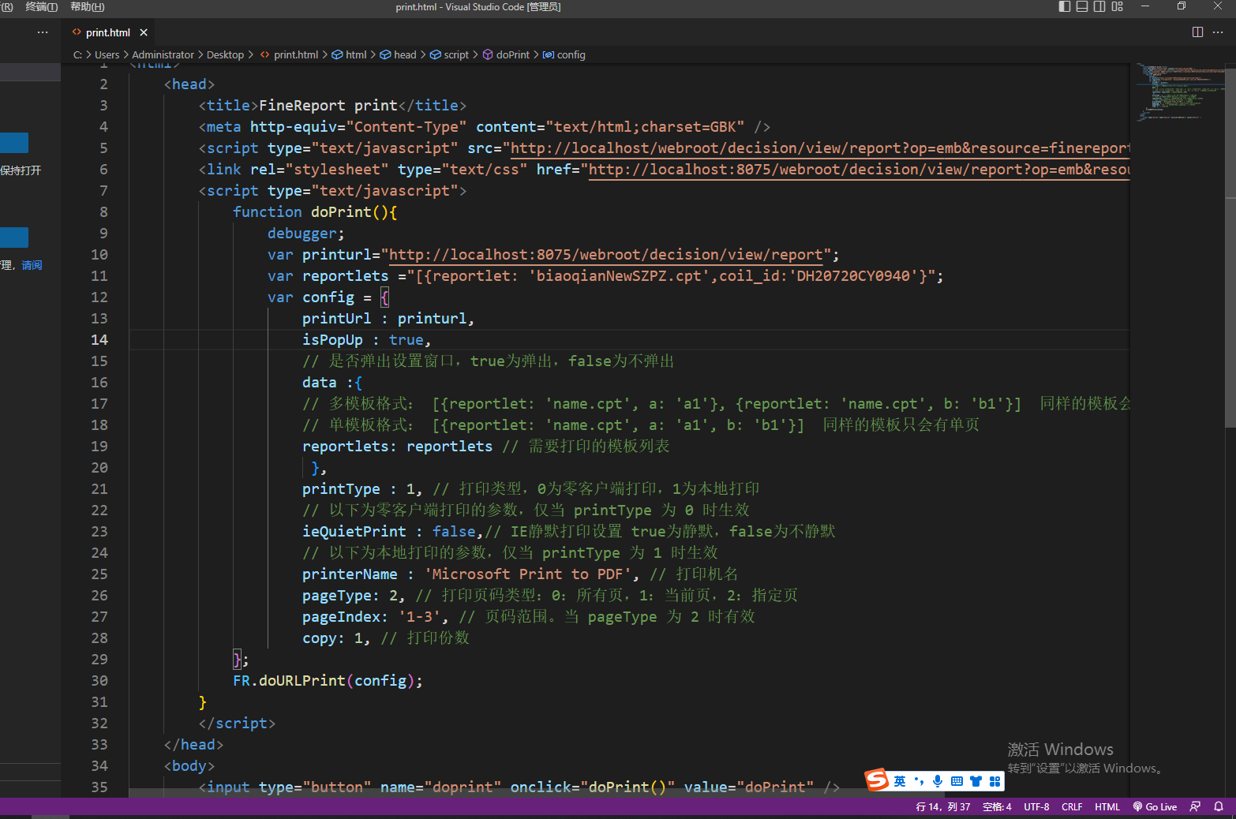This screenshot has height=819, width=1236.
Task: Open the printurl localhost:8075 link
Action: tap(606, 255)
